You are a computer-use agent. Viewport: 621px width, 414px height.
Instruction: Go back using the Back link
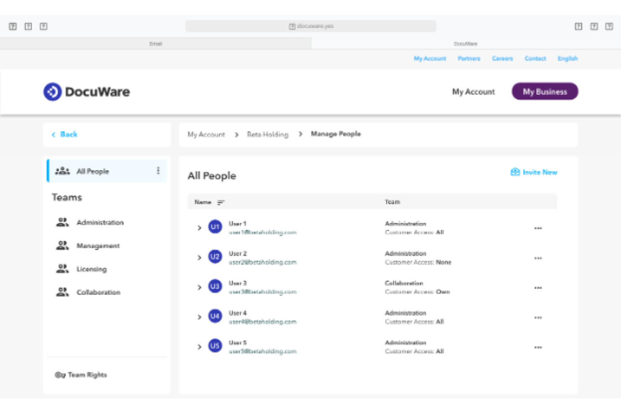[65, 134]
